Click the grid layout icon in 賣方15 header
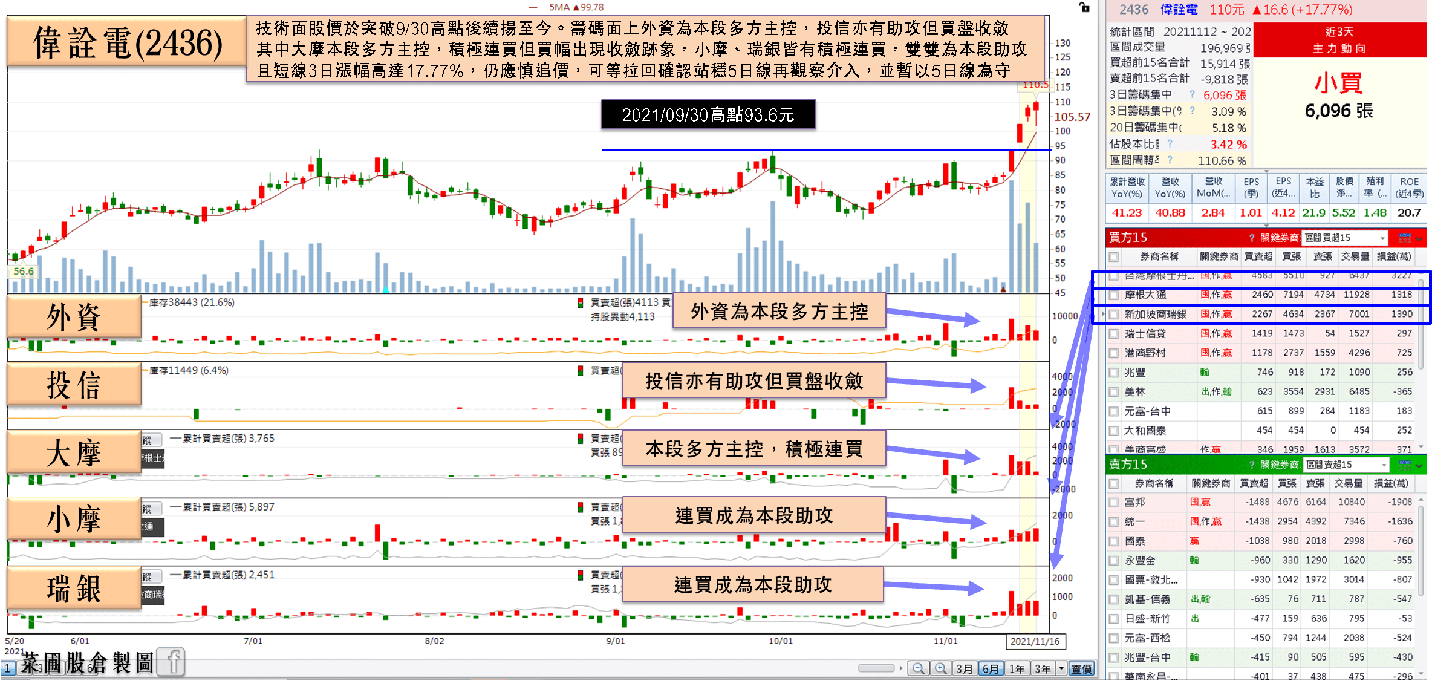This screenshot has height=695, width=1432. click(1405, 465)
